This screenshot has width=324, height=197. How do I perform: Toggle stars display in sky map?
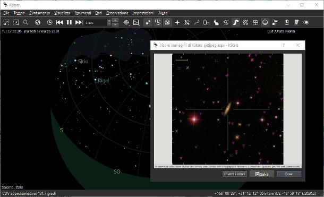pos(148,22)
